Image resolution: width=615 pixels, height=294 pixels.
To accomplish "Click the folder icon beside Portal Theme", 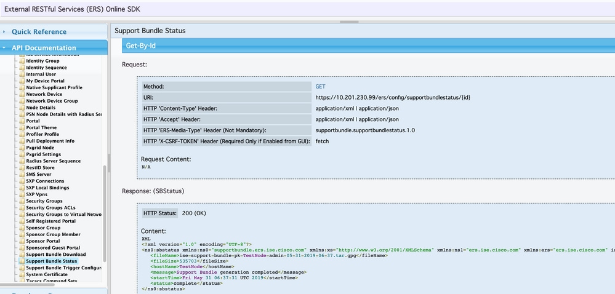I will 22,127.
